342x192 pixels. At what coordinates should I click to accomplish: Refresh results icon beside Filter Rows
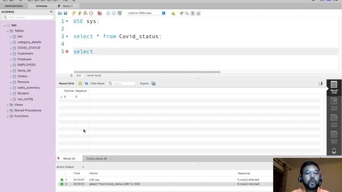tap(87, 83)
